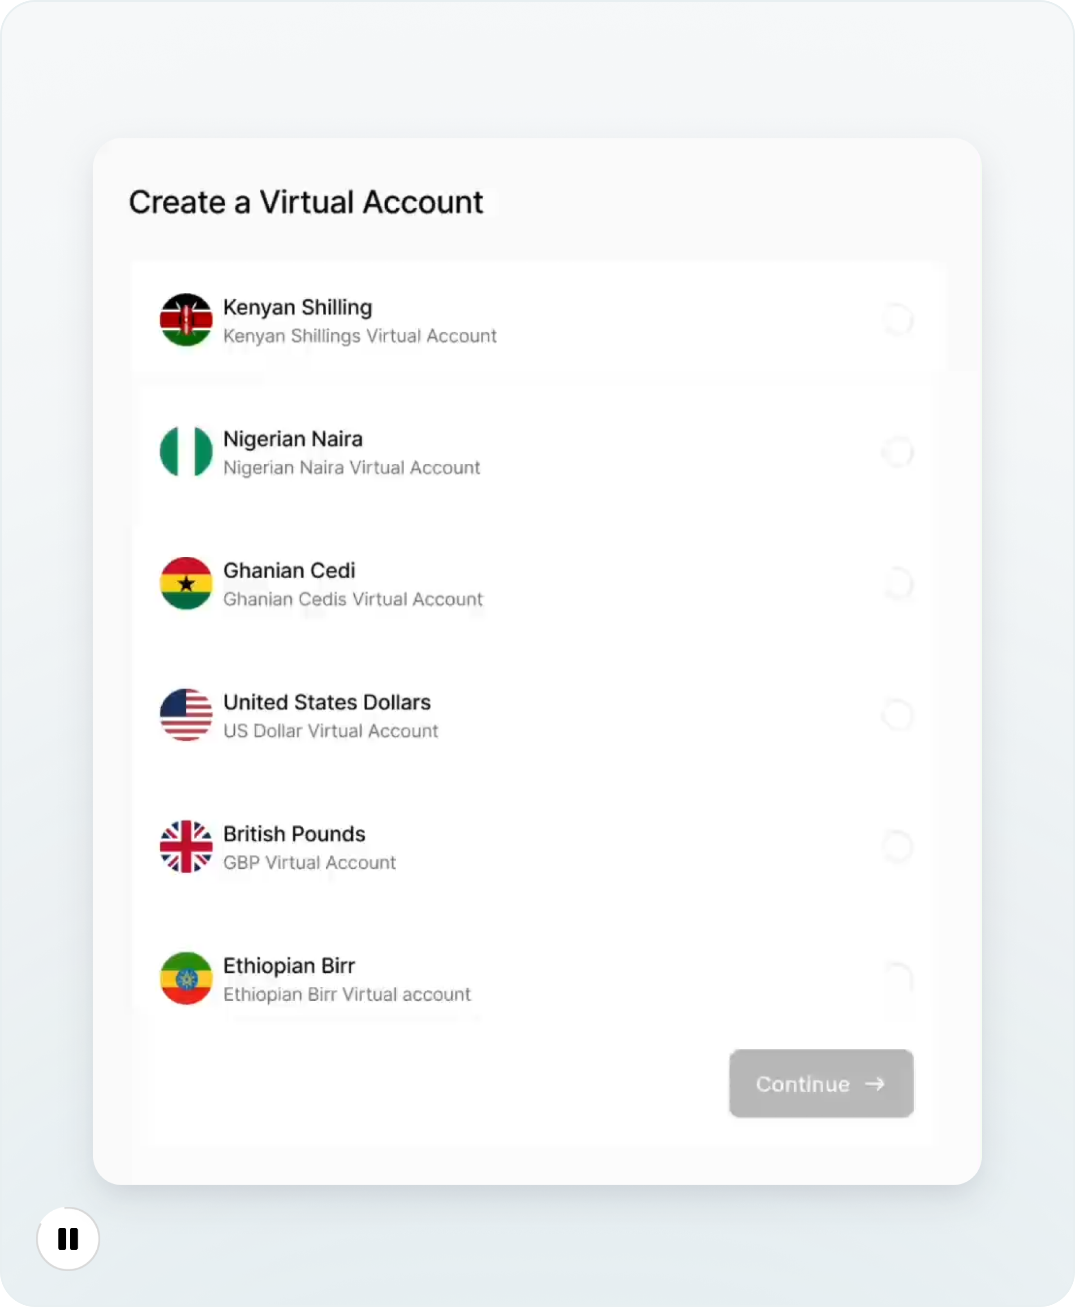Select the Kenyan Shilling radio button

[898, 320]
